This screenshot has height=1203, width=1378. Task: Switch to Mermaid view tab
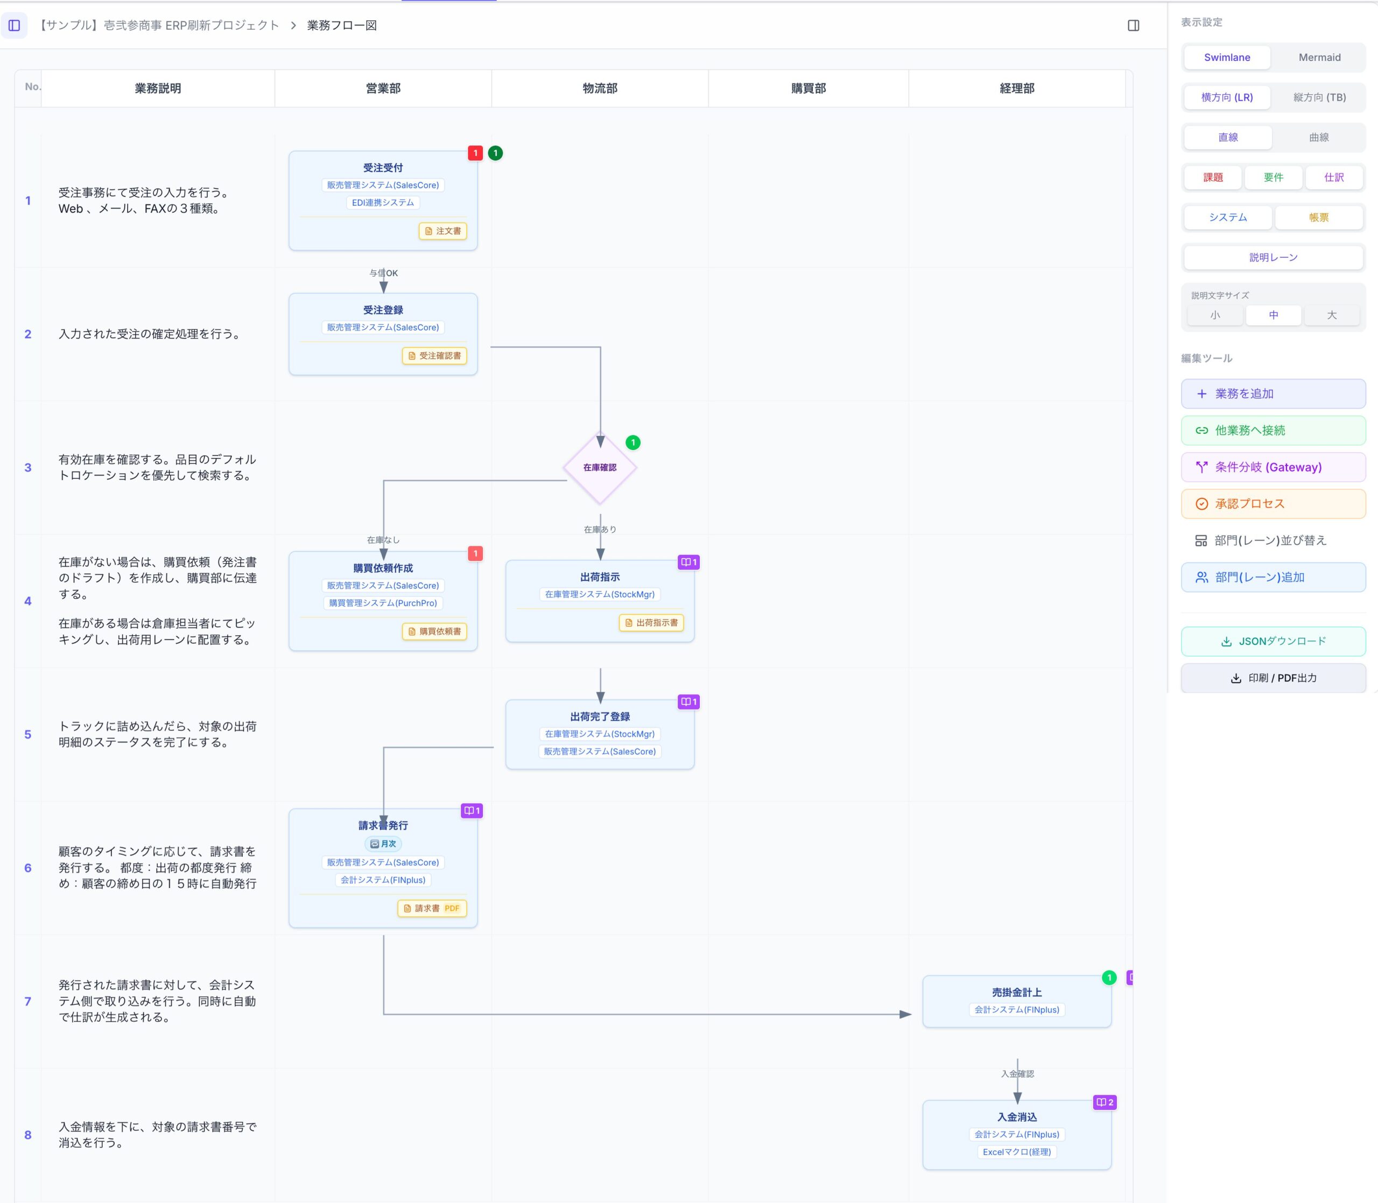tap(1319, 58)
